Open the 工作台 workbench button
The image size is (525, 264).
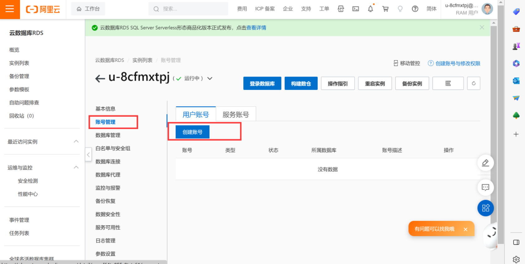coord(88,9)
